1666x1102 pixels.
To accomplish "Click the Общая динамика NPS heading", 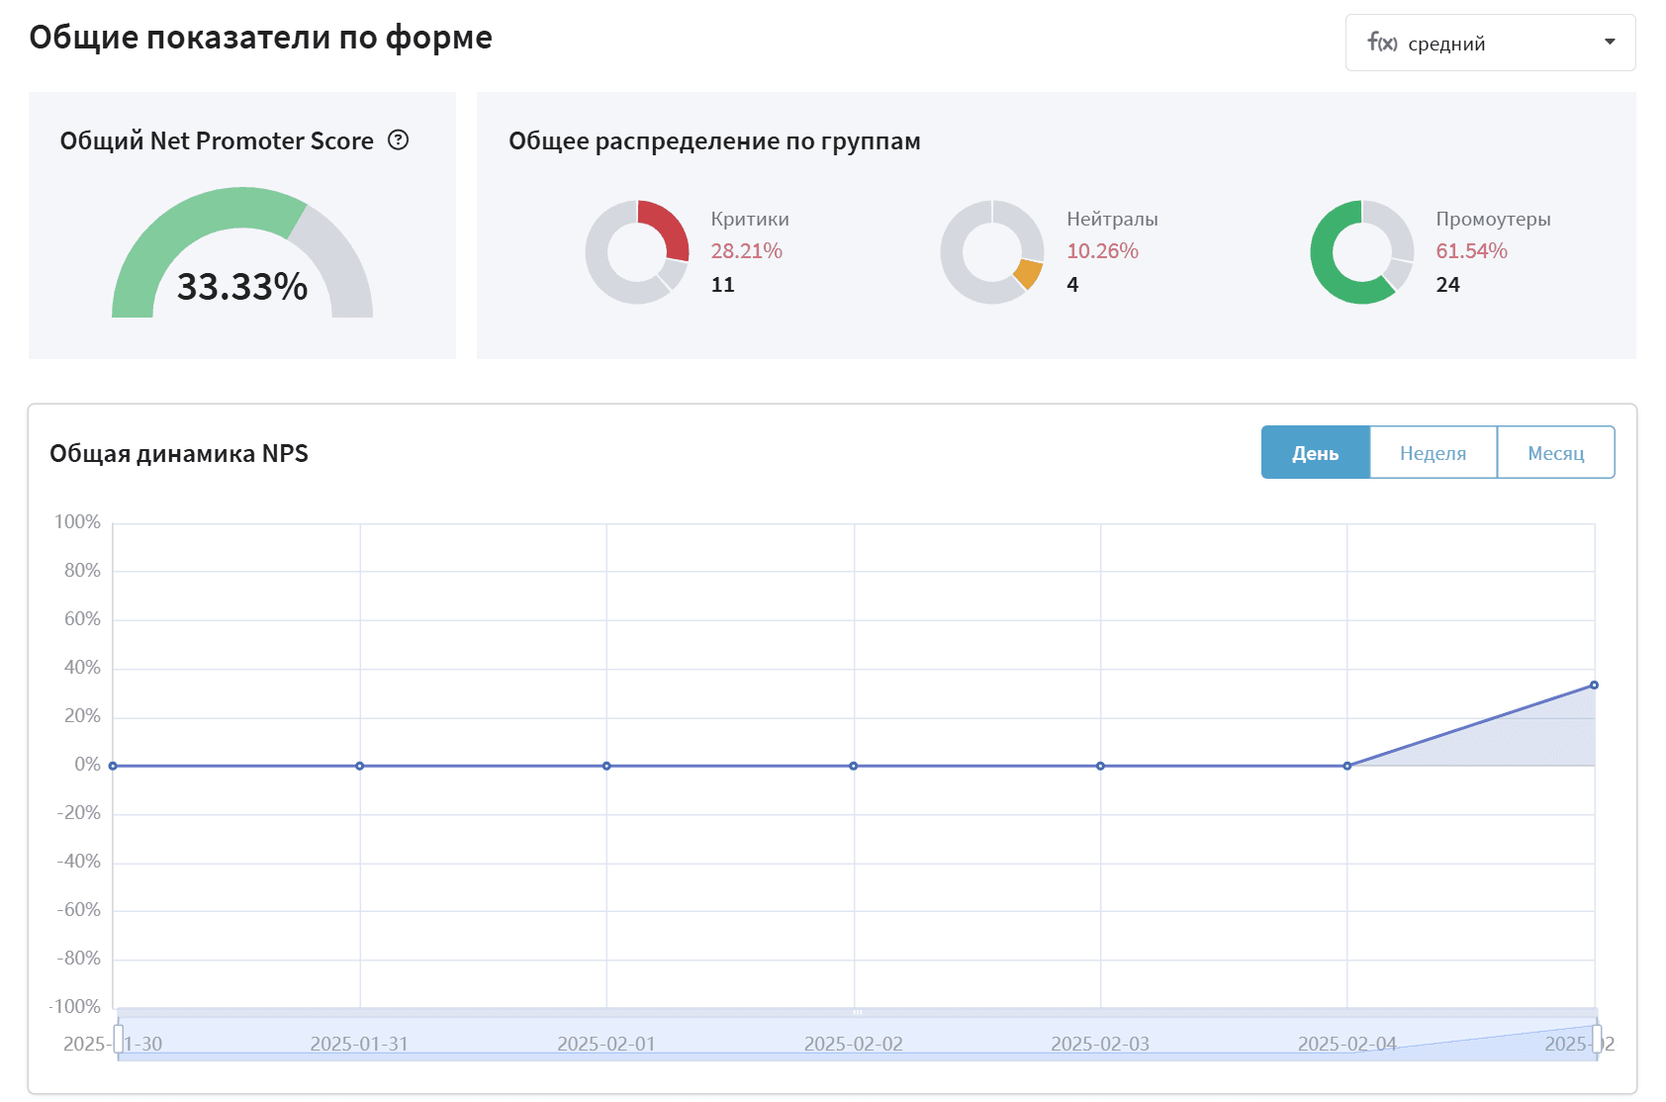I will point(179,453).
